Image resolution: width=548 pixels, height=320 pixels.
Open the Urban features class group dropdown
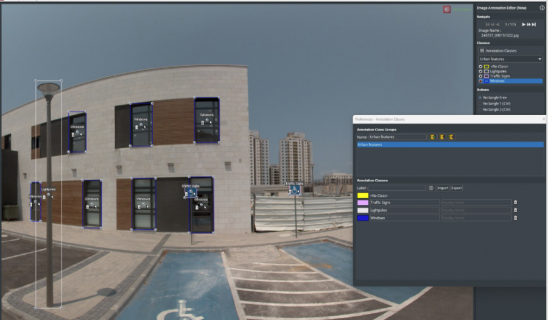click(510, 59)
